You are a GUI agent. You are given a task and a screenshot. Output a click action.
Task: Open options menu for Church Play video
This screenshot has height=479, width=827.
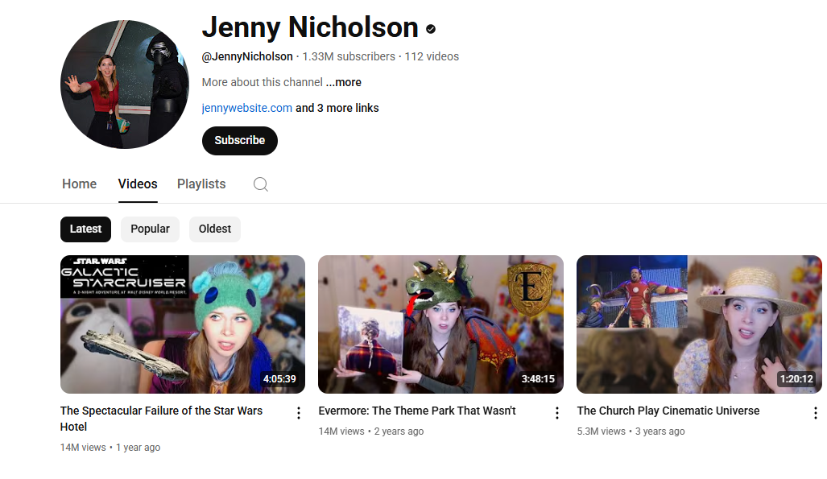(x=816, y=413)
